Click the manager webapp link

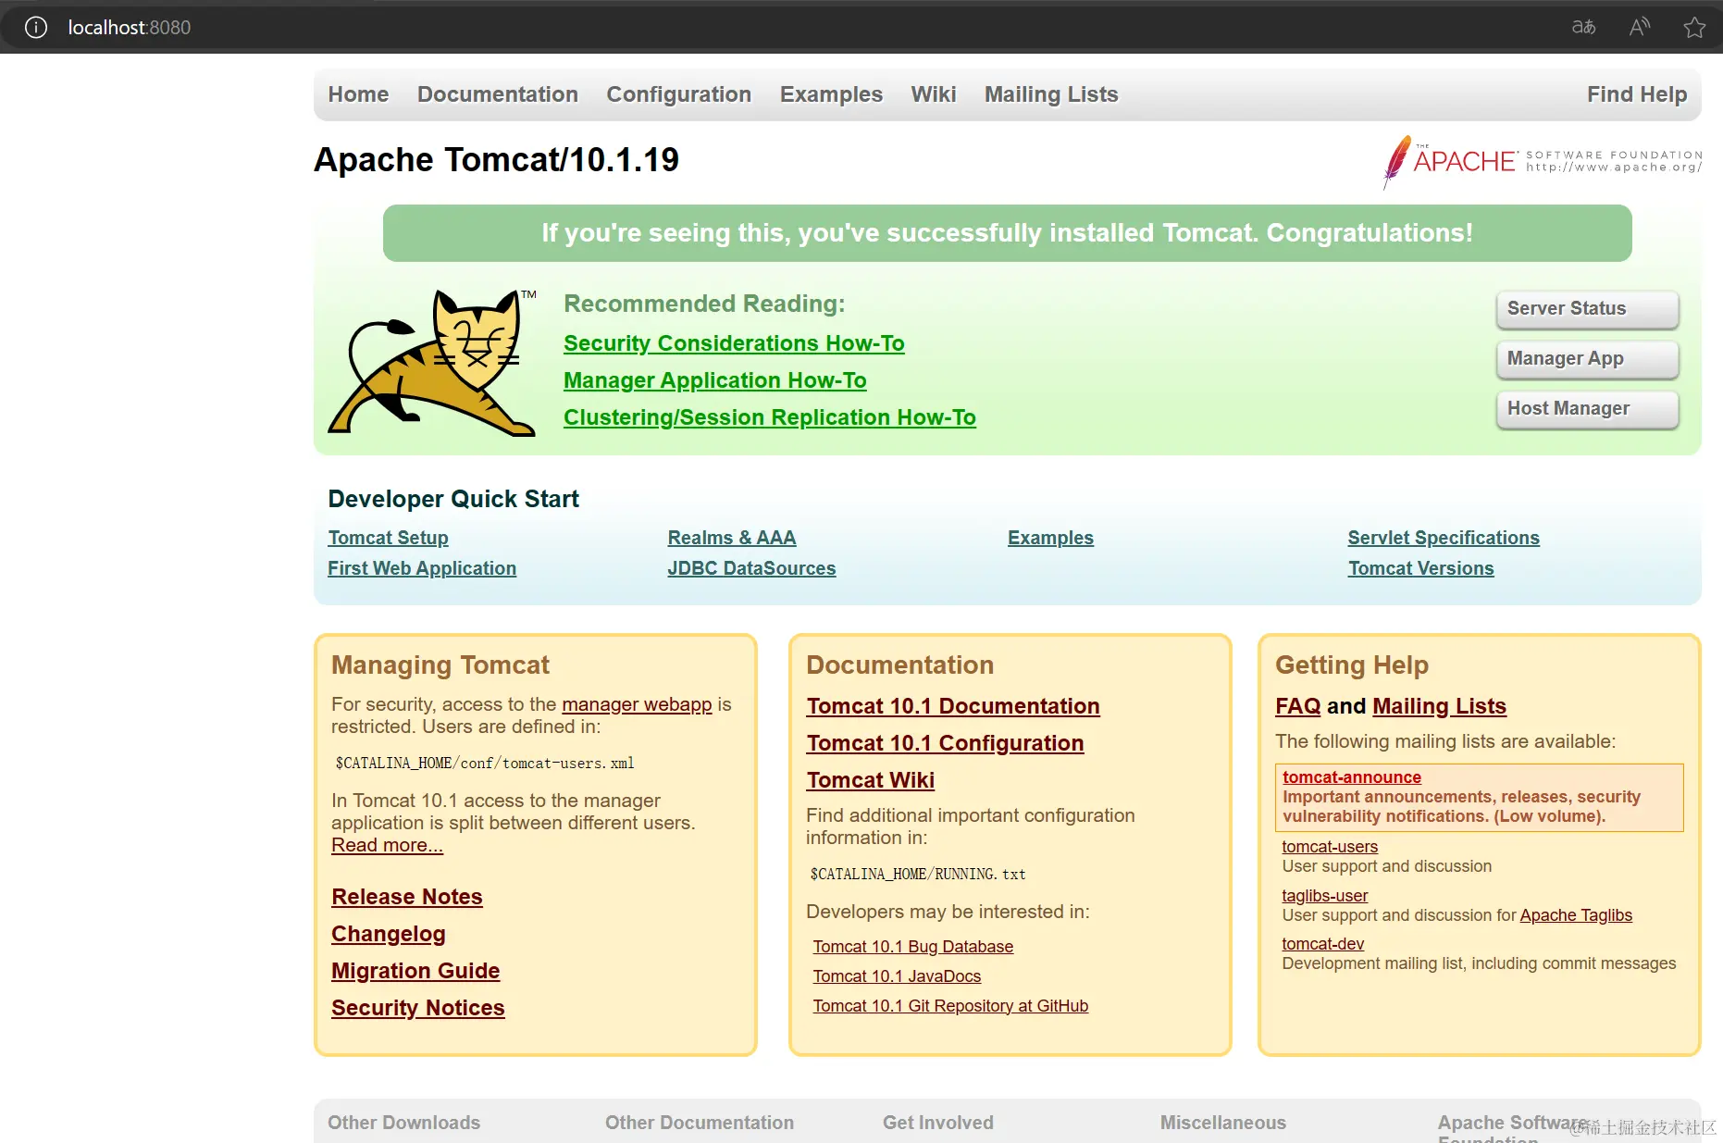(x=637, y=704)
